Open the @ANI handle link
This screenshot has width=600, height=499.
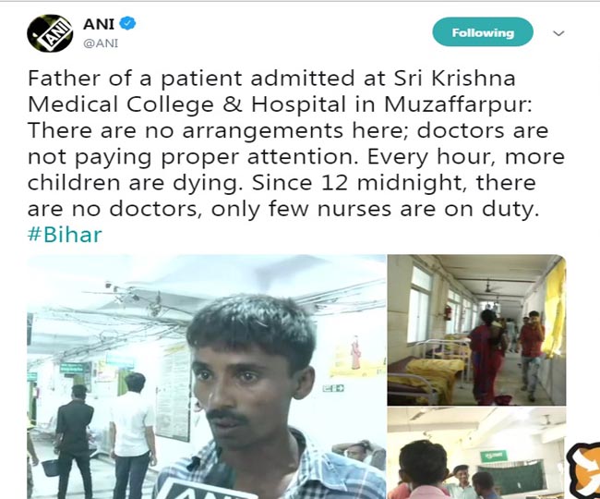(x=101, y=43)
